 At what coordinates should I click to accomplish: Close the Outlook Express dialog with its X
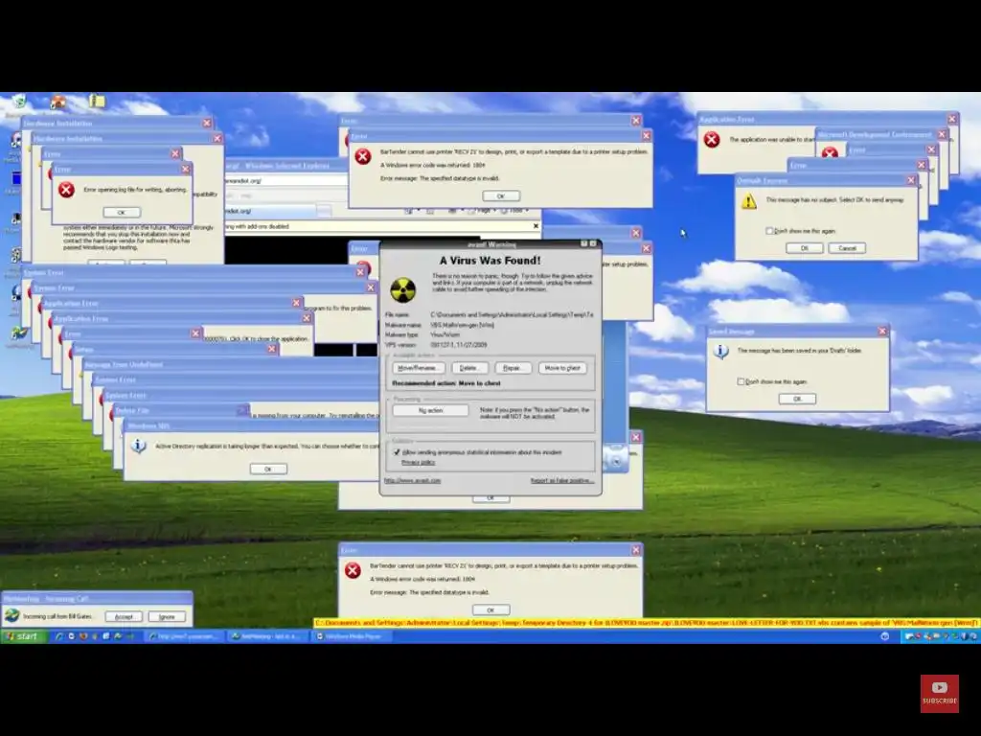click(912, 180)
